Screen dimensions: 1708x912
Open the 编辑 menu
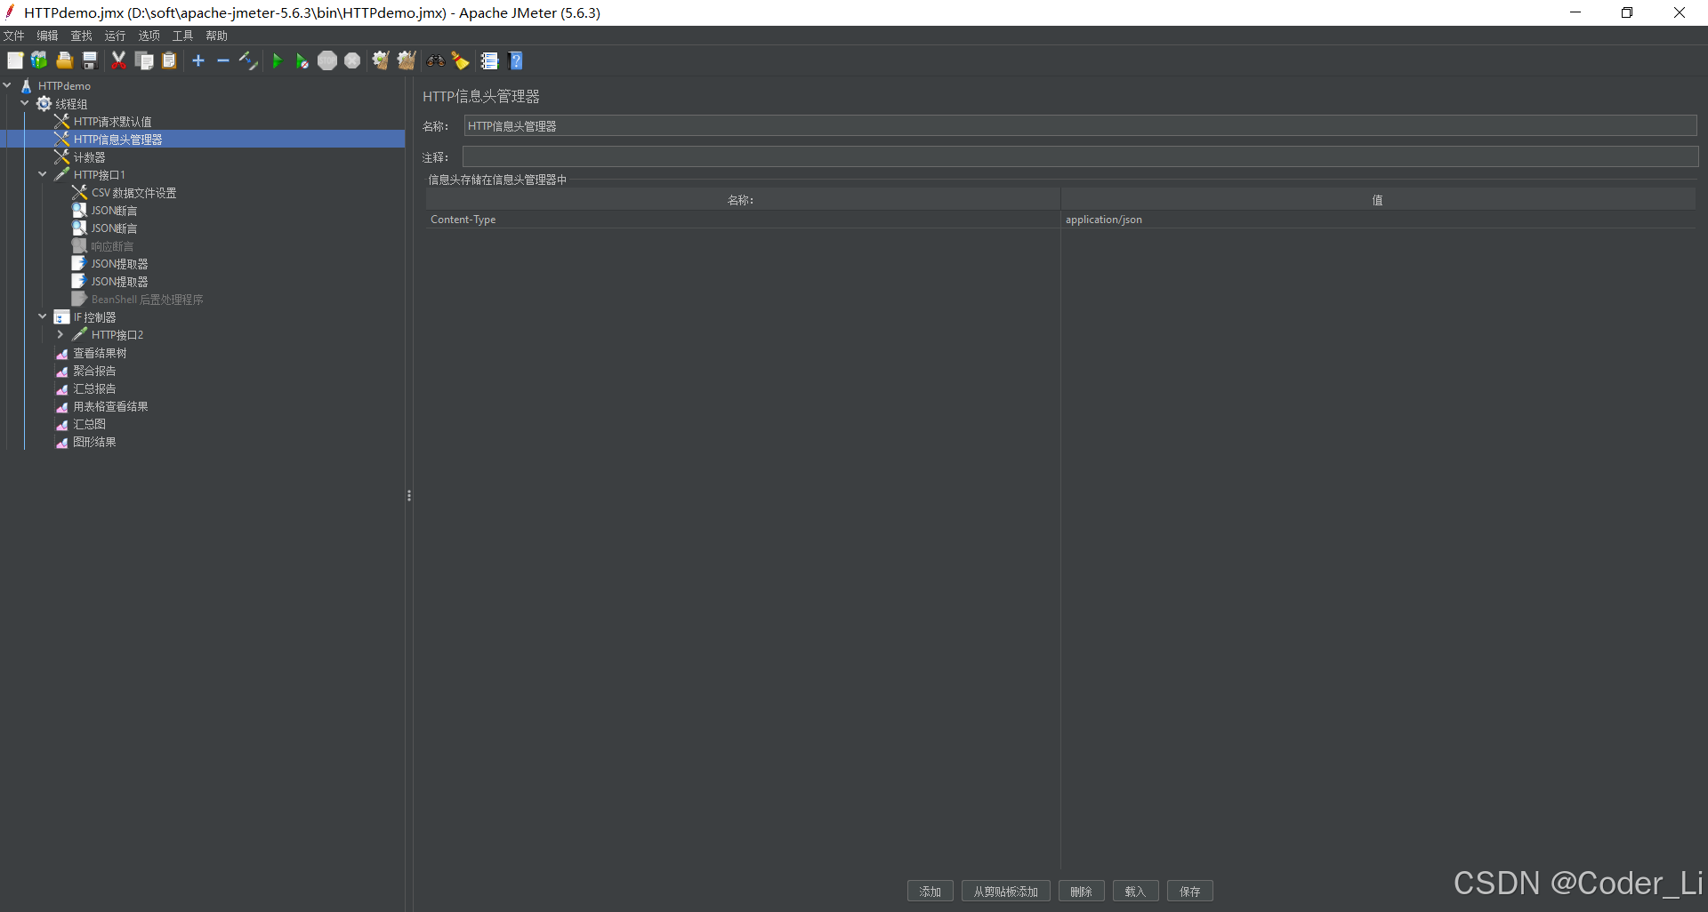[48, 36]
